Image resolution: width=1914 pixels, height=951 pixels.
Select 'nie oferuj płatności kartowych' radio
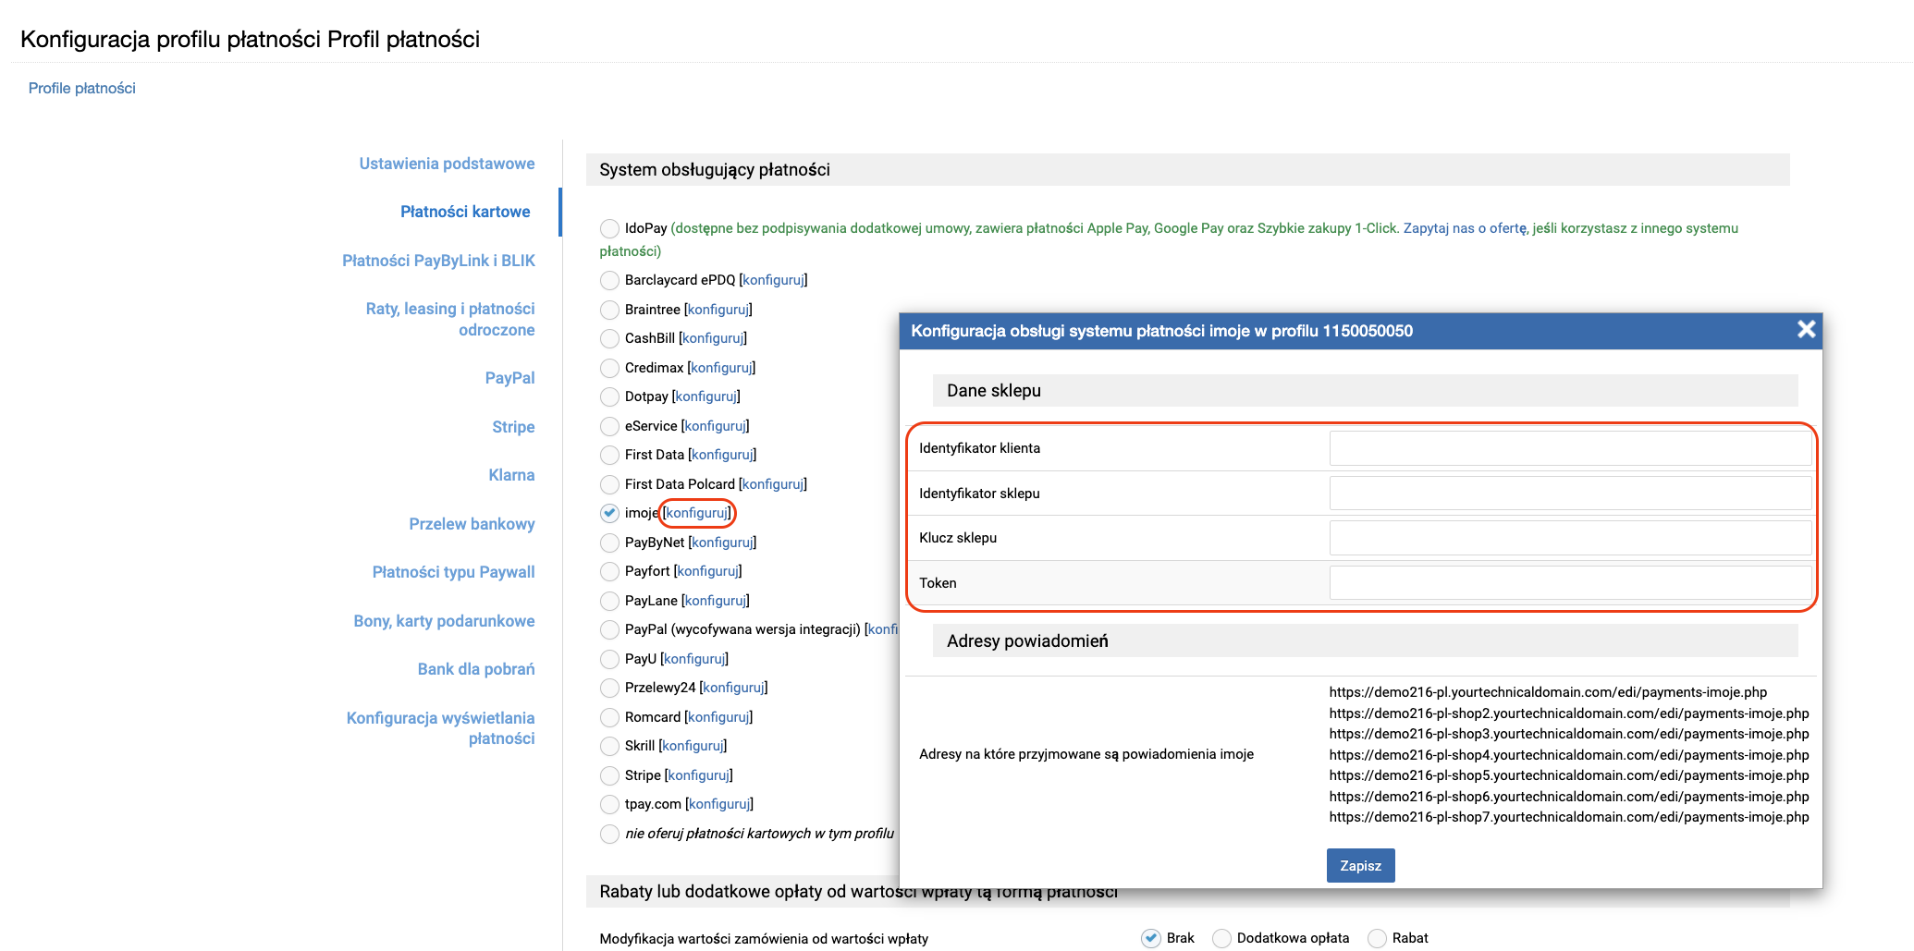click(x=609, y=834)
